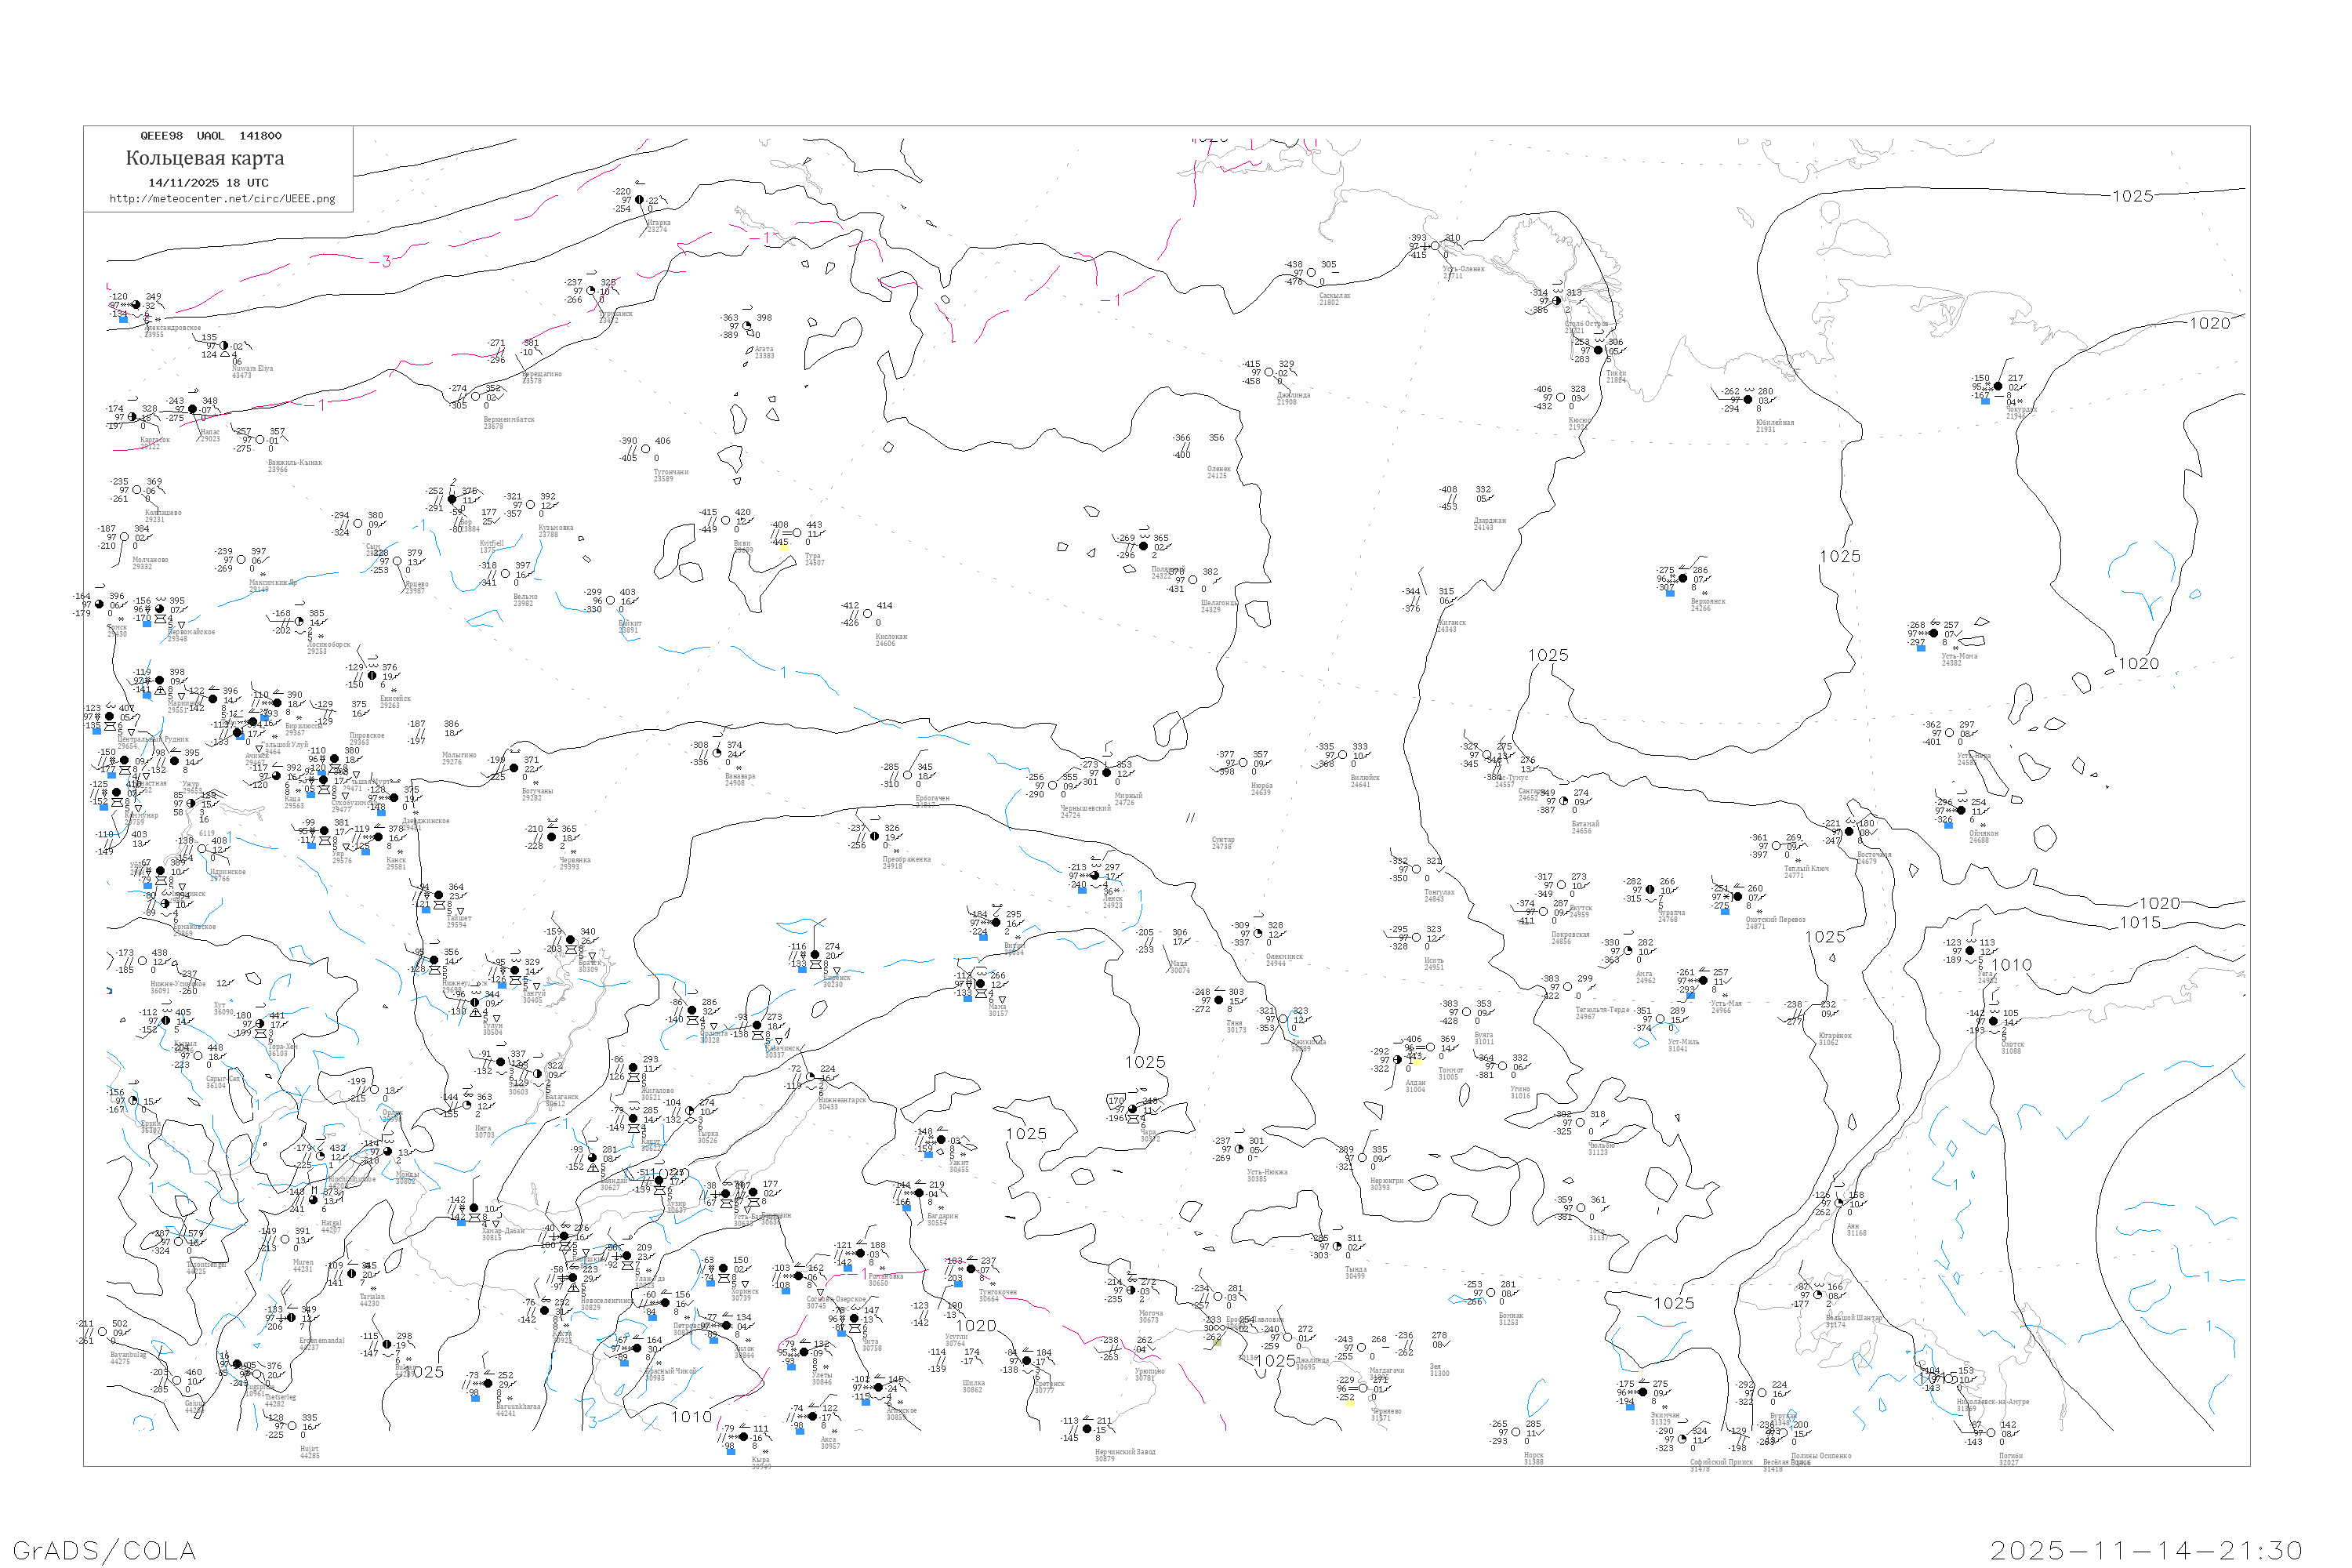Click the meteocenter.net UEEE.png URL text
Image resolution: width=2352 pixels, height=1568 pixels.
pos(222,199)
